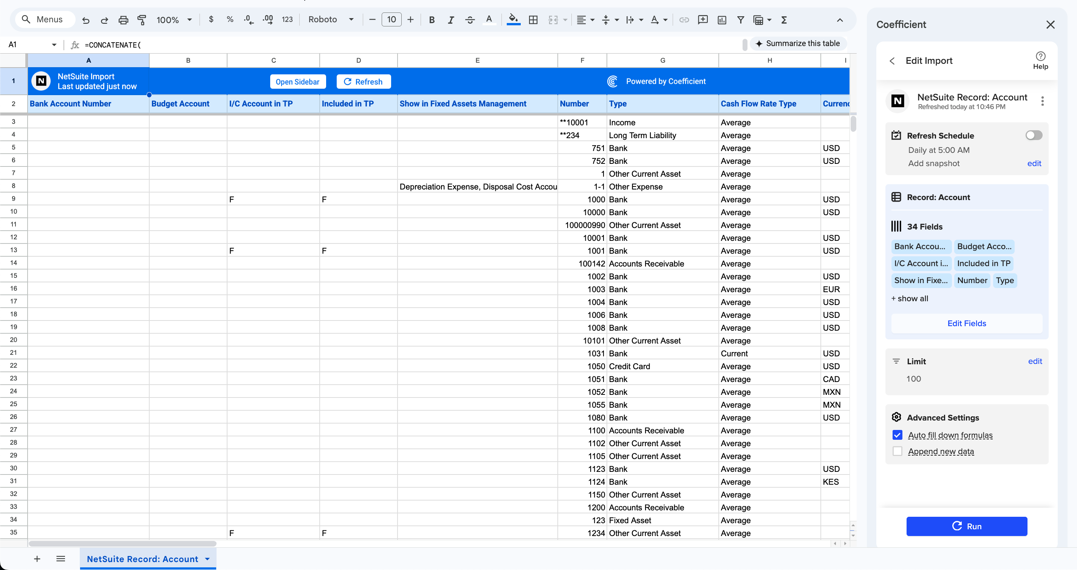The image size is (1077, 570).
Task: Apply strikethrough formatting
Action: coord(470,20)
